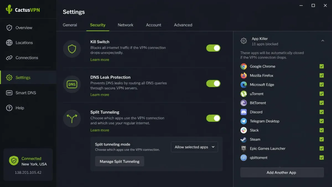
Task: Switch to the Network tab
Action: pos(126,25)
